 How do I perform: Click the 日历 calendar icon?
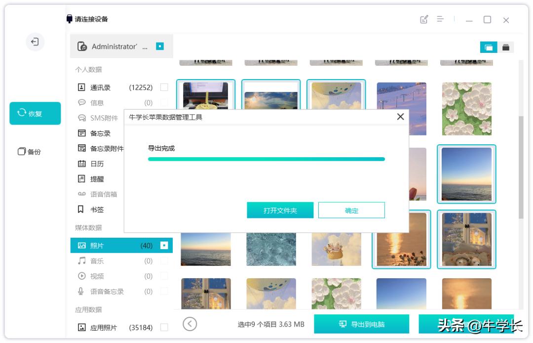82,164
